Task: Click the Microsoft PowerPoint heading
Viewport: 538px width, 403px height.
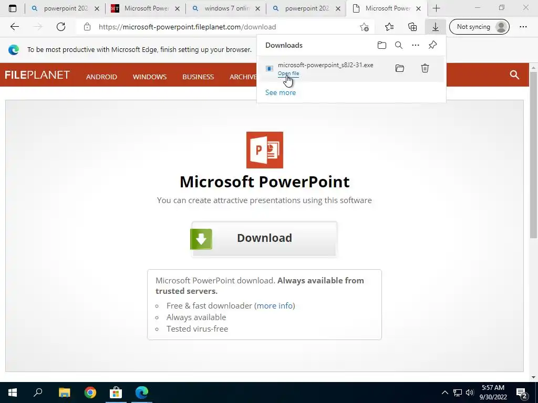Action: click(x=265, y=182)
